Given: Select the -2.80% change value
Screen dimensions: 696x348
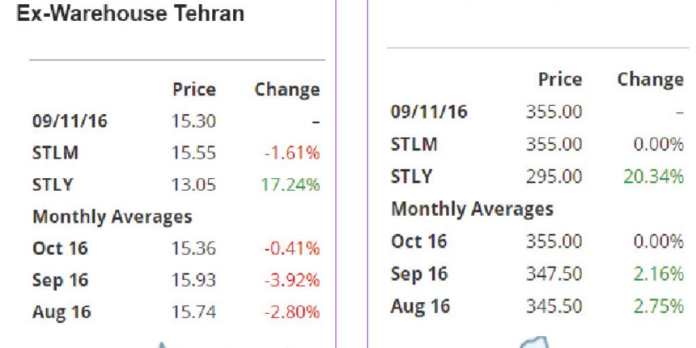Looking at the screenshot, I should tap(292, 312).
